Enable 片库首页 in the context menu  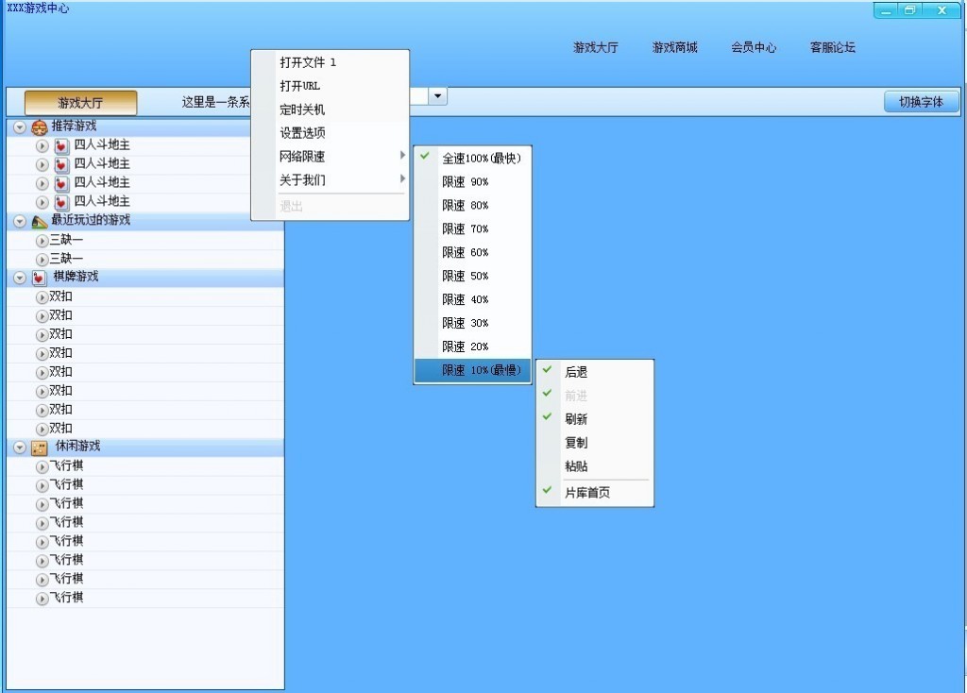click(x=594, y=492)
